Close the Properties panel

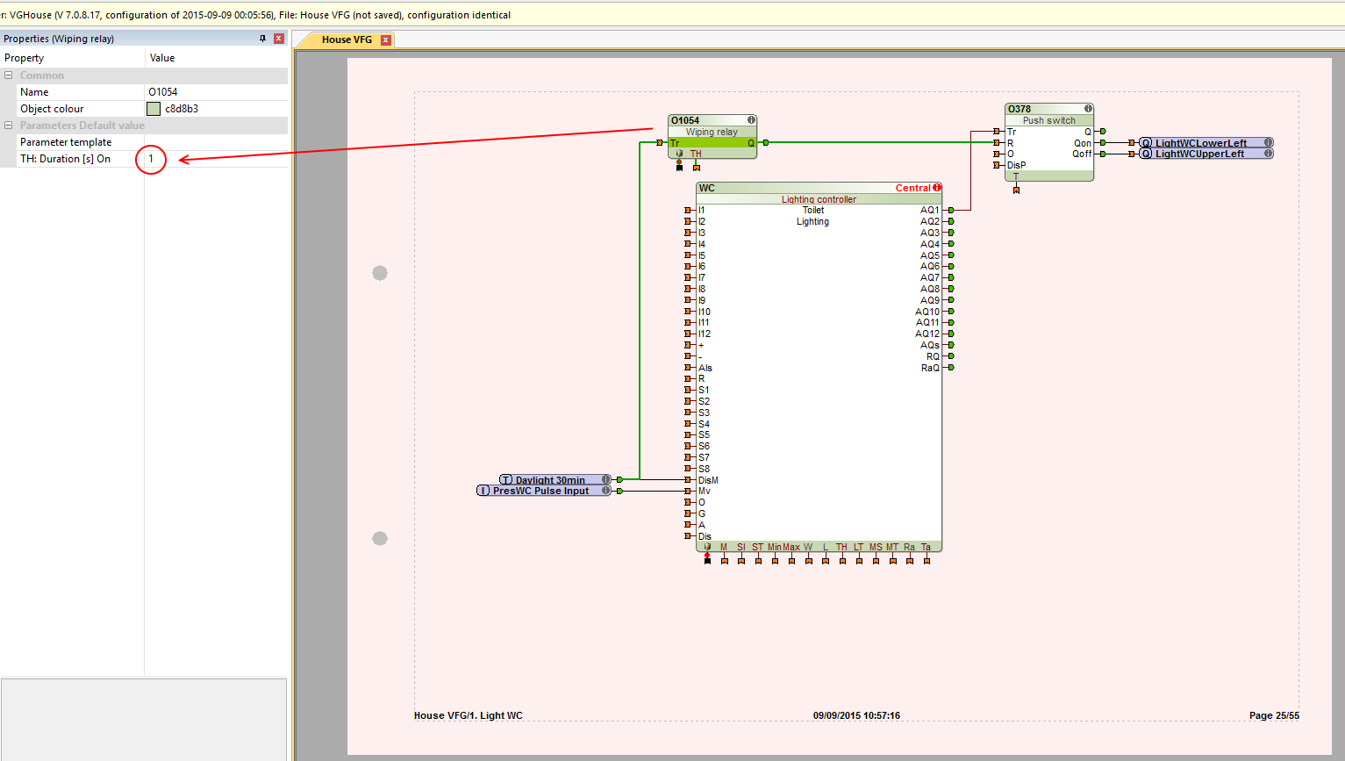click(x=278, y=39)
